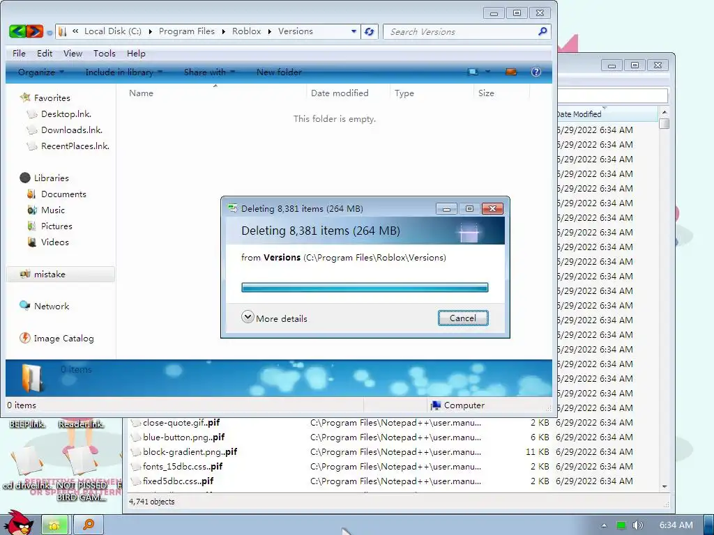Open the Pictures library
Screen dimensions: 714x535
click(56, 226)
